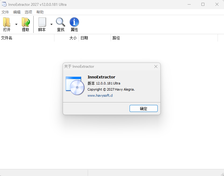Minimize the InnoExtractor main window

tap(189, 4)
